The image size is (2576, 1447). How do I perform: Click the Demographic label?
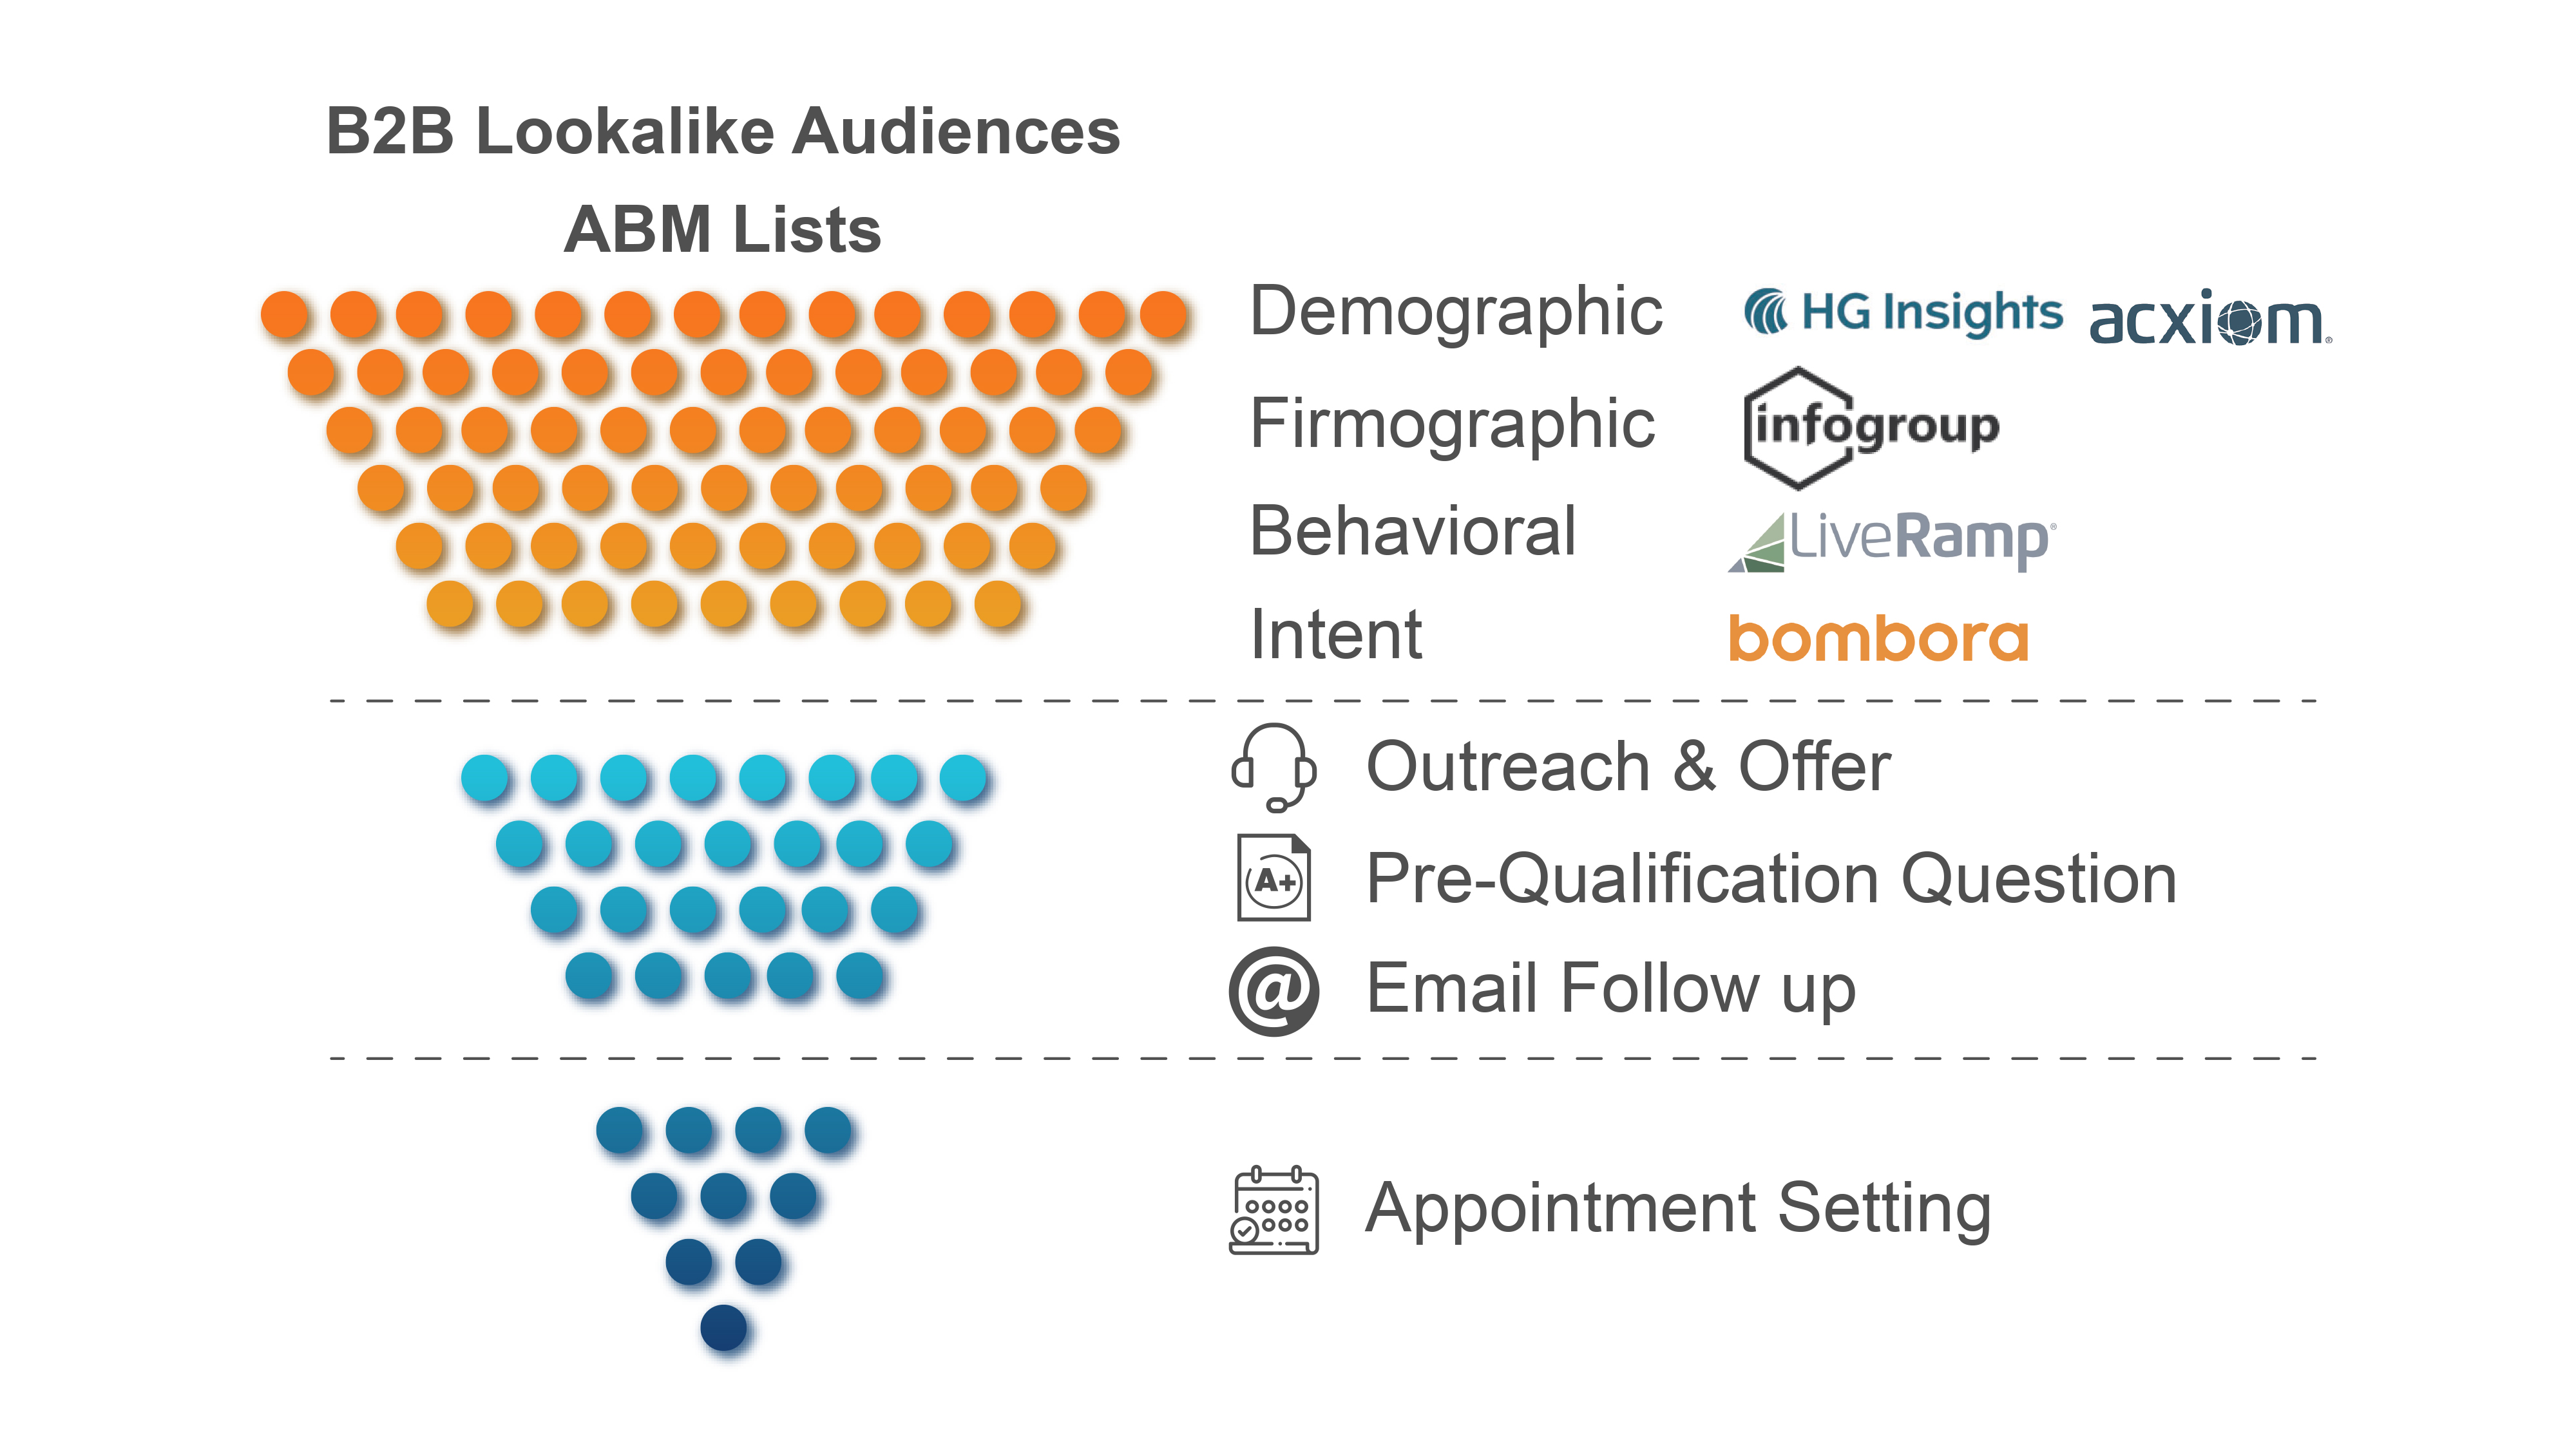[x=1456, y=312]
